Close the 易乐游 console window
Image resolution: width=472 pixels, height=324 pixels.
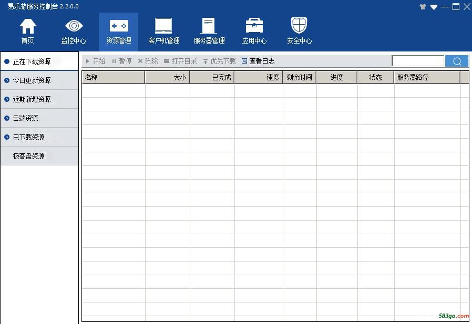(x=467, y=7)
